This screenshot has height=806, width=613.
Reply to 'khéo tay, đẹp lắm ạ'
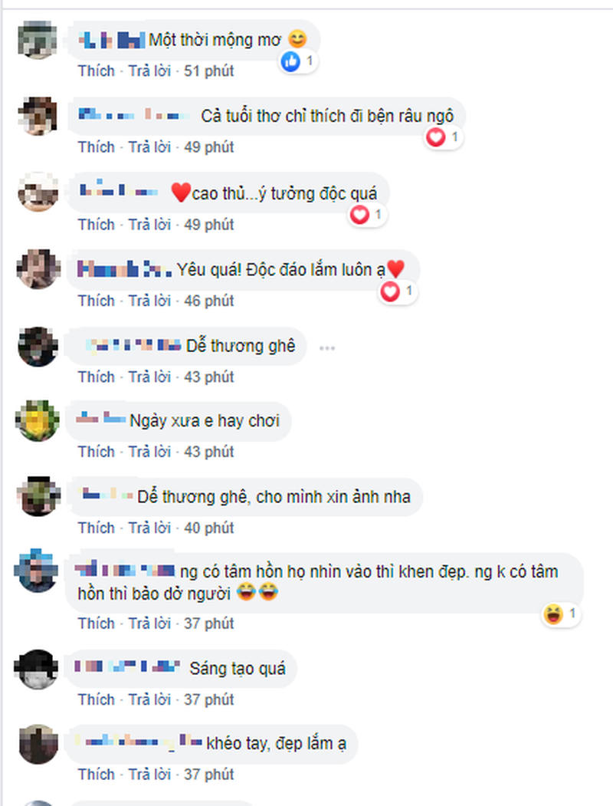(149, 774)
